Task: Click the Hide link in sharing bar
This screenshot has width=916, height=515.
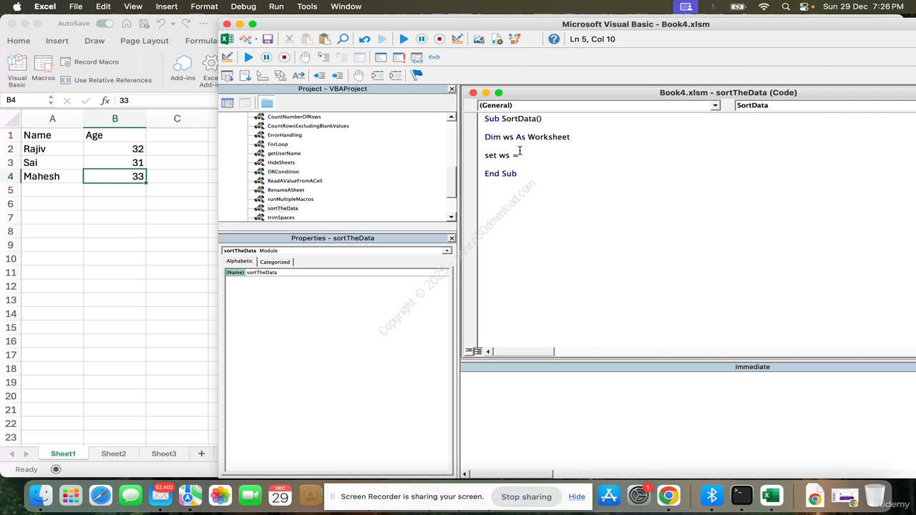Action: tap(577, 496)
